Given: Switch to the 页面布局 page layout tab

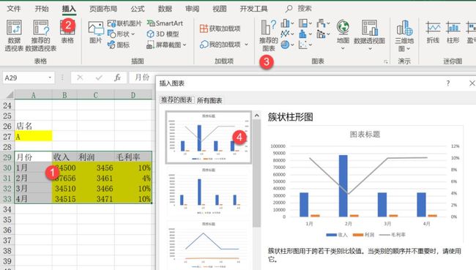Looking at the screenshot, I should click(x=103, y=9).
